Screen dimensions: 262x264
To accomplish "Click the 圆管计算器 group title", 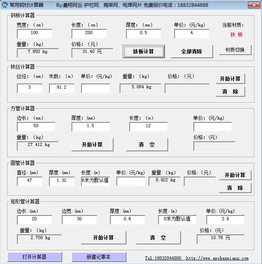I will pos(22,163).
